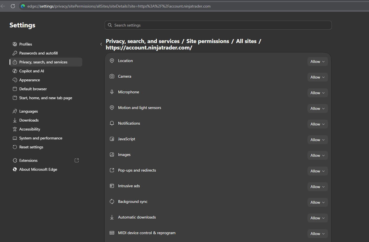
Task: Open the Location permission dropdown
Action: coord(318,62)
